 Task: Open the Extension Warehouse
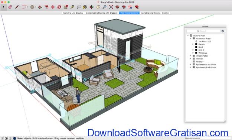pos(124,7)
